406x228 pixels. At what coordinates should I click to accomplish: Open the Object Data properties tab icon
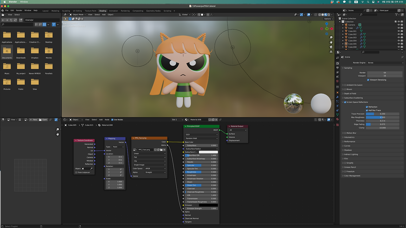coord(337,114)
